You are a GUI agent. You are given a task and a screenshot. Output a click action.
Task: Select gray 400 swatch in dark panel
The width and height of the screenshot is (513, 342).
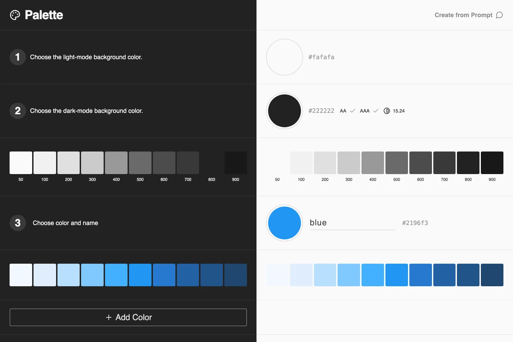pyautogui.click(x=116, y=163)
